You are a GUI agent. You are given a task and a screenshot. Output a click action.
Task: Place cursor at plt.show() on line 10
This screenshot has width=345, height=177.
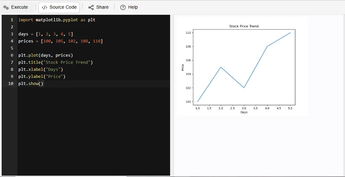point(31,84)
